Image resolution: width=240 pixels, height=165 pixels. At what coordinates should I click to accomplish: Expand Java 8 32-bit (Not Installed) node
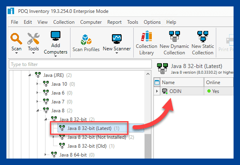[x=53, y=137]
